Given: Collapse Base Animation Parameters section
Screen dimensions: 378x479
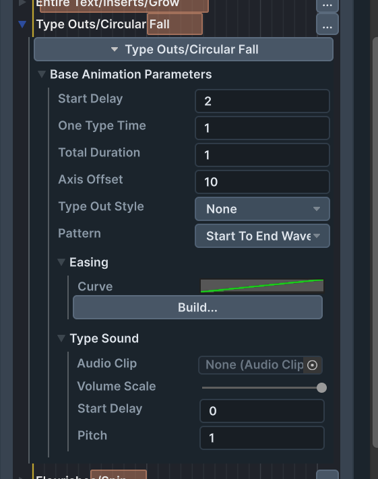Looking at the screenshot, I should point(42,74).
